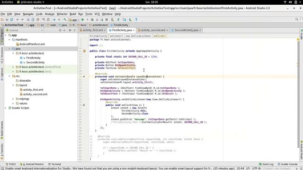Open the Event Log panel
This screenshot has height=170, width=303.
(266, 164)
